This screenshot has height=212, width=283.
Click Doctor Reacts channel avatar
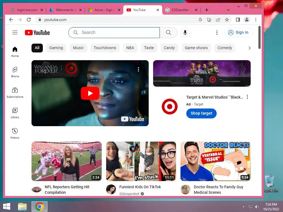(185, 189)
